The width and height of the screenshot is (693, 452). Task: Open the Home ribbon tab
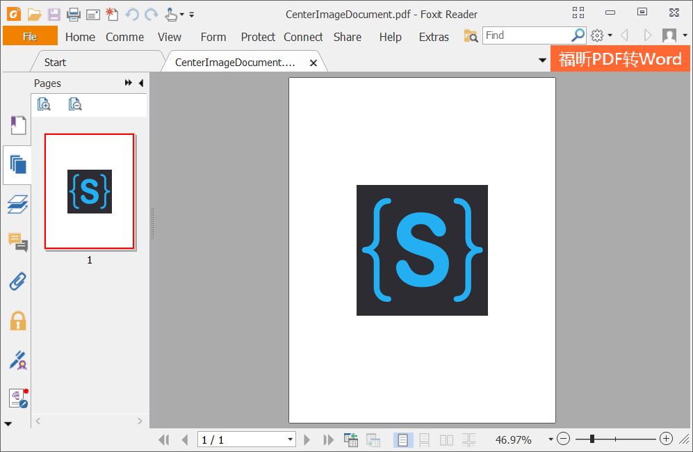pos(80,37)
